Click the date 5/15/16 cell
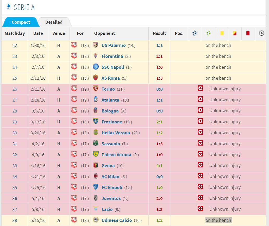The image size is (269, 226). click(38, 220)
